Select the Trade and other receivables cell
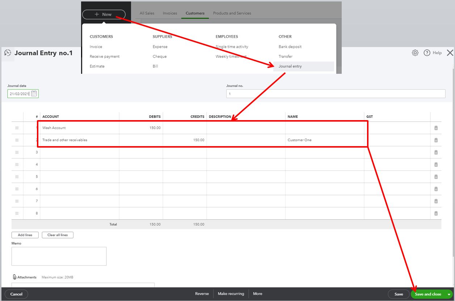455x301 pixels. click(80, 140)
